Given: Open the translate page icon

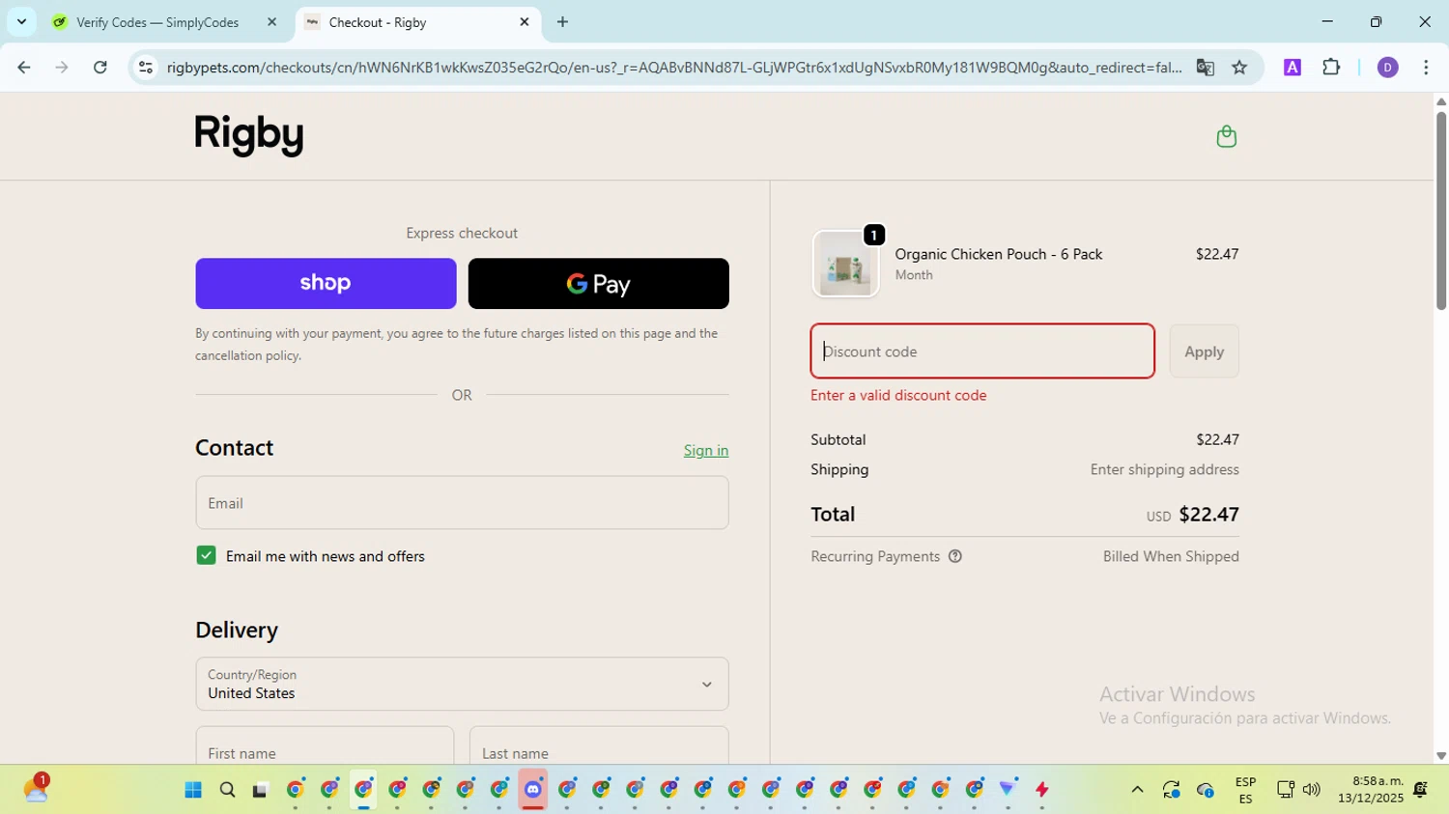Looking at the screenshot, I should tap(1205, 68).
